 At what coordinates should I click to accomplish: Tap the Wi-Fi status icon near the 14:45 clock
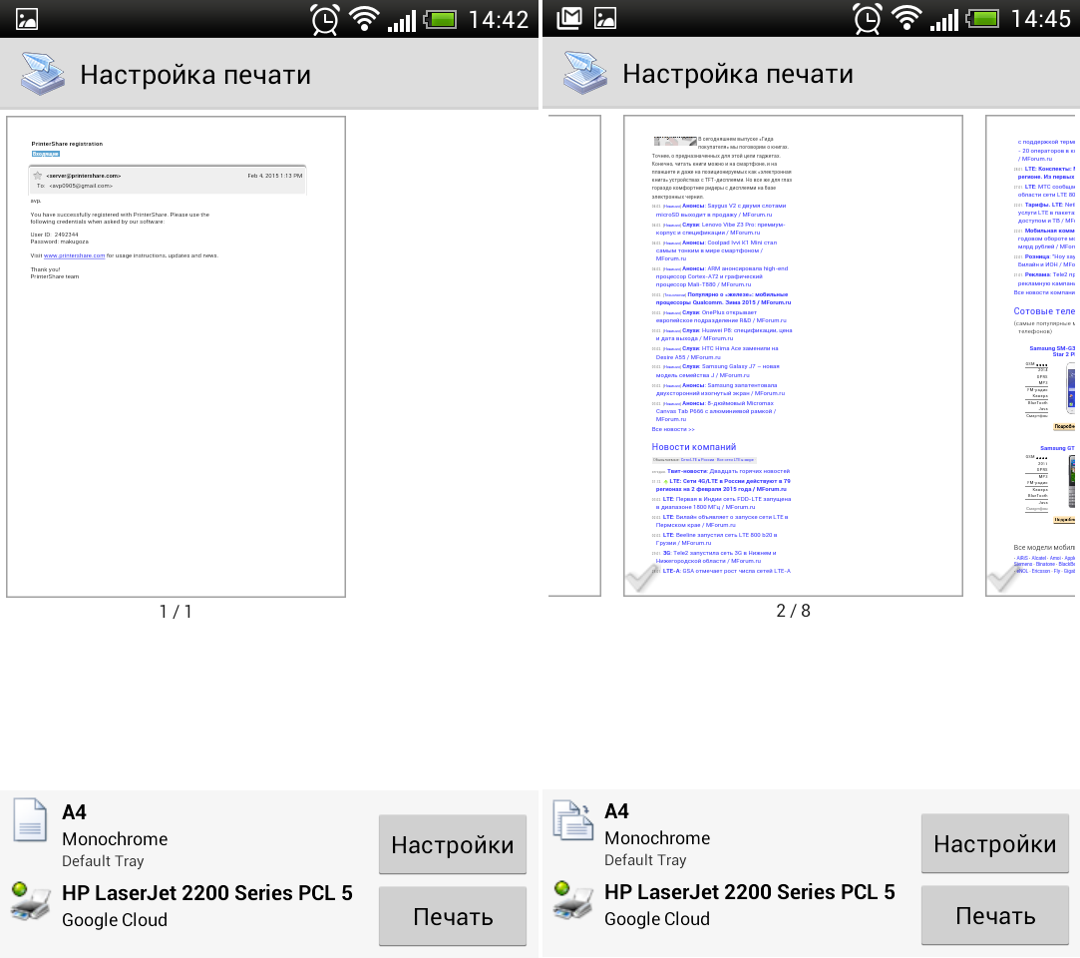(x=906, y=19)
